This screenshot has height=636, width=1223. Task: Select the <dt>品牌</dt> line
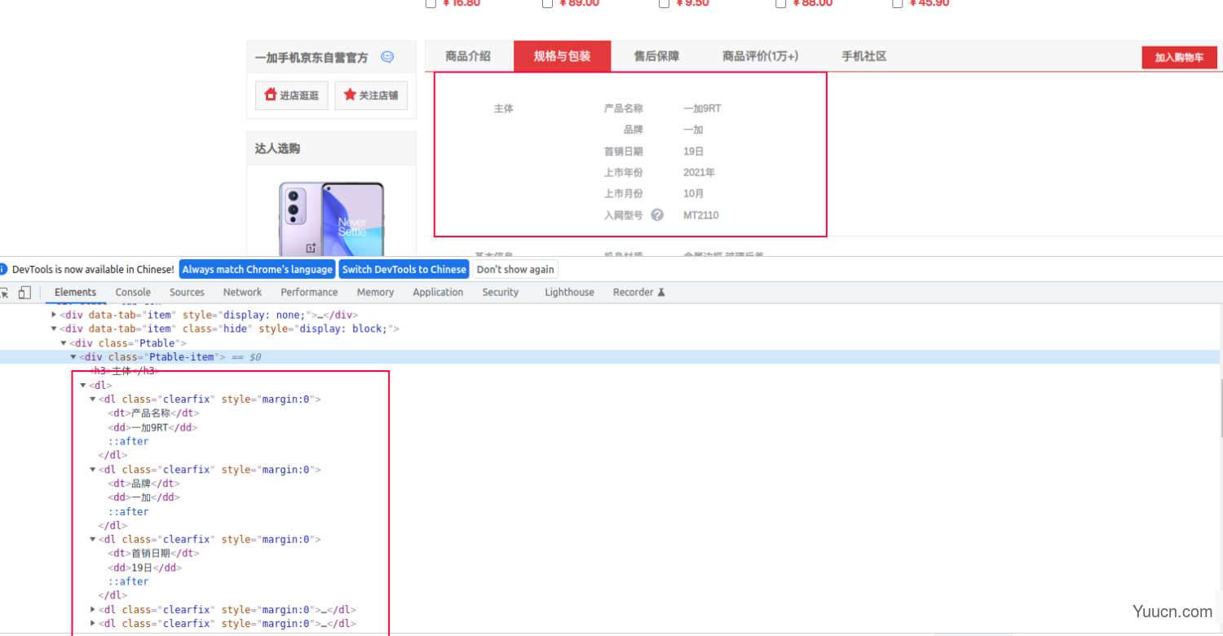pyautogui.click(x=143, y=484)
